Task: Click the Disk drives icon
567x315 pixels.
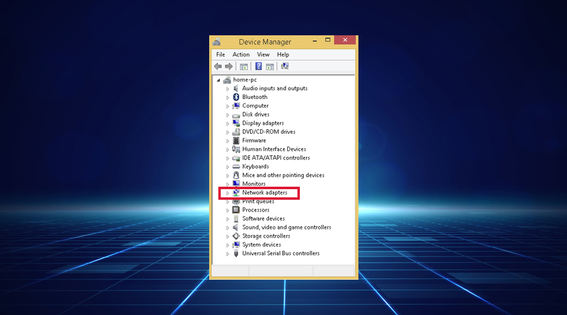Action: [236, 115]
